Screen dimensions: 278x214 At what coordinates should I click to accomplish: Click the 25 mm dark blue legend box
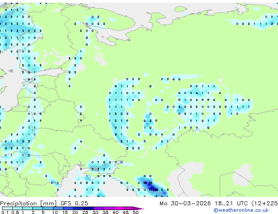[x=89, y=208]
